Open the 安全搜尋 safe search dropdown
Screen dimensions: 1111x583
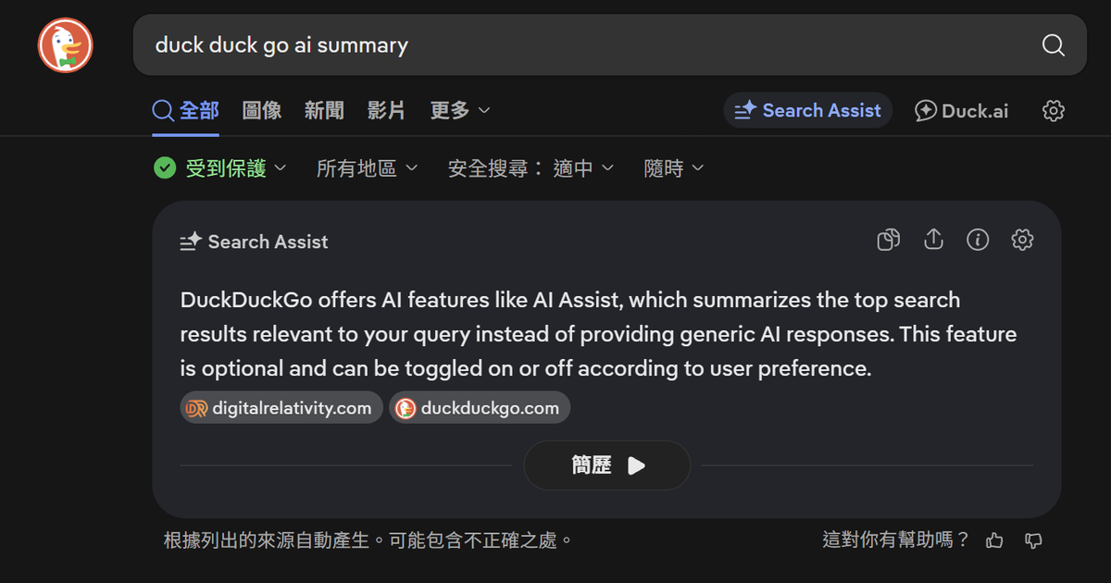pos(531,168)
